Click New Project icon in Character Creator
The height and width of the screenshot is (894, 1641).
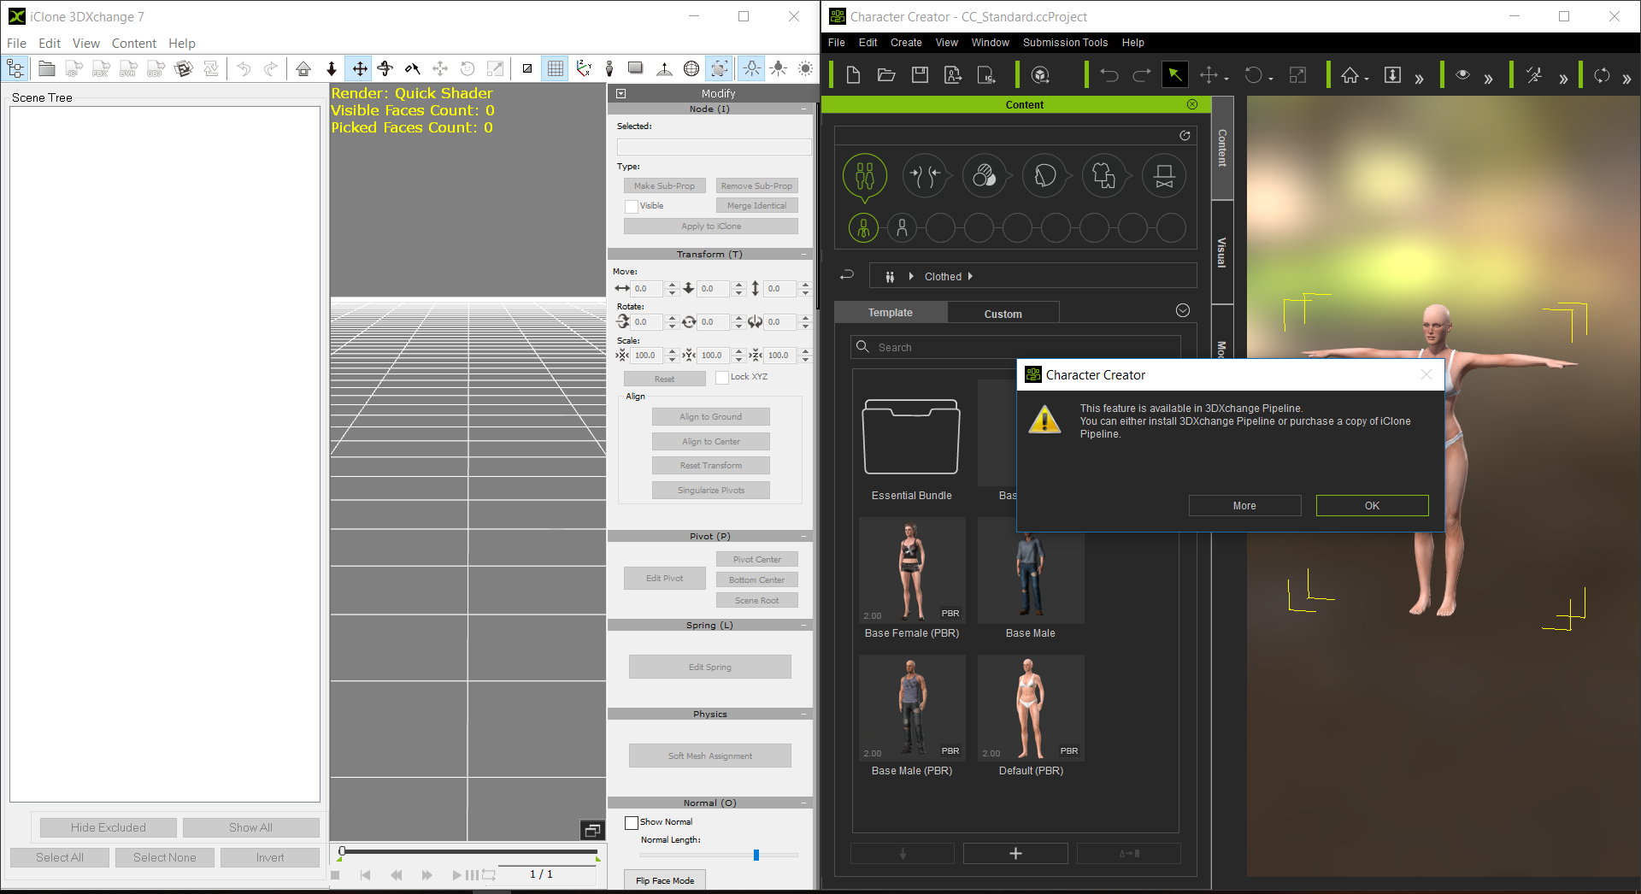point(853,75)
